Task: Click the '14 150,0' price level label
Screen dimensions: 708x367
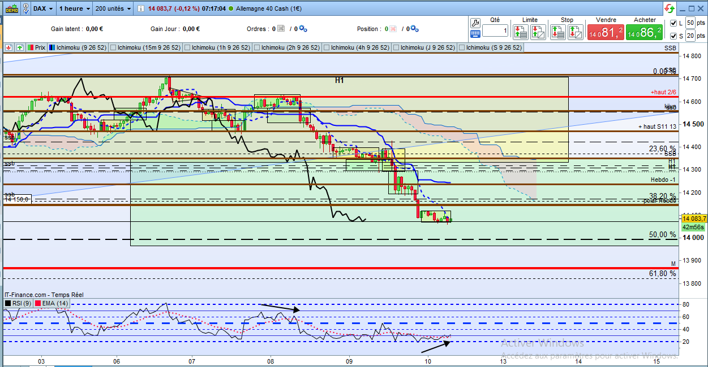Action: click(17, 199)
